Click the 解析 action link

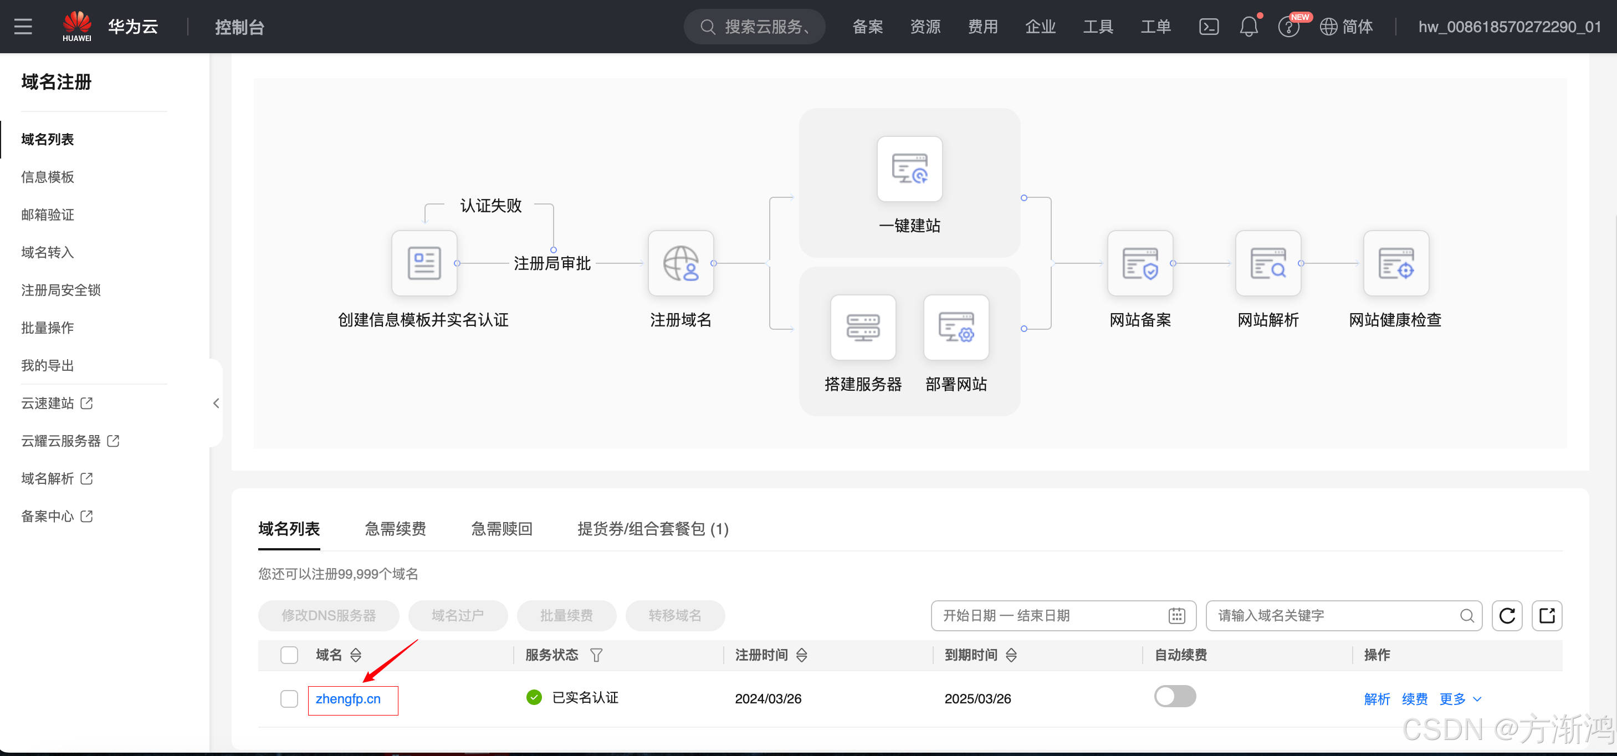pos(1377,699)
